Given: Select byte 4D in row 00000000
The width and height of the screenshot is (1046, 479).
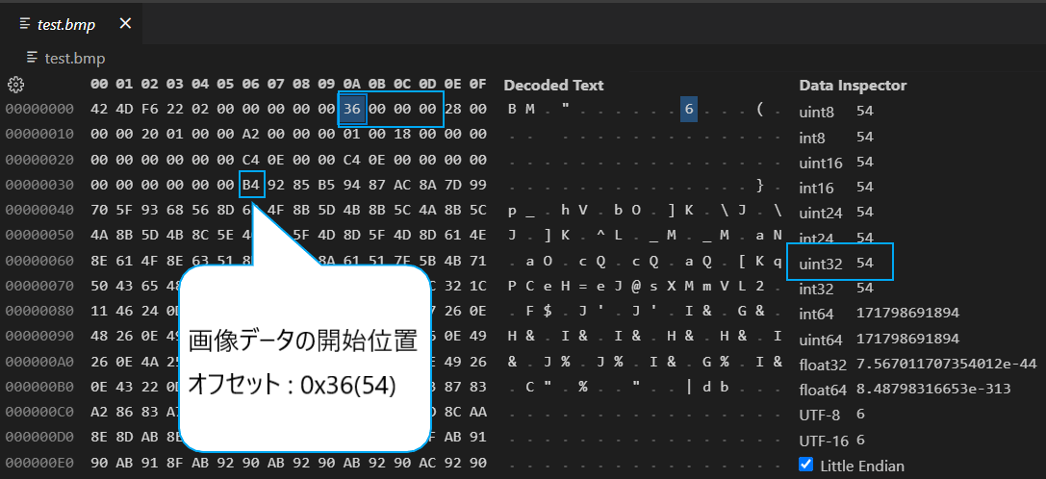Looking at the screenshot, I should tap(124, 109).
